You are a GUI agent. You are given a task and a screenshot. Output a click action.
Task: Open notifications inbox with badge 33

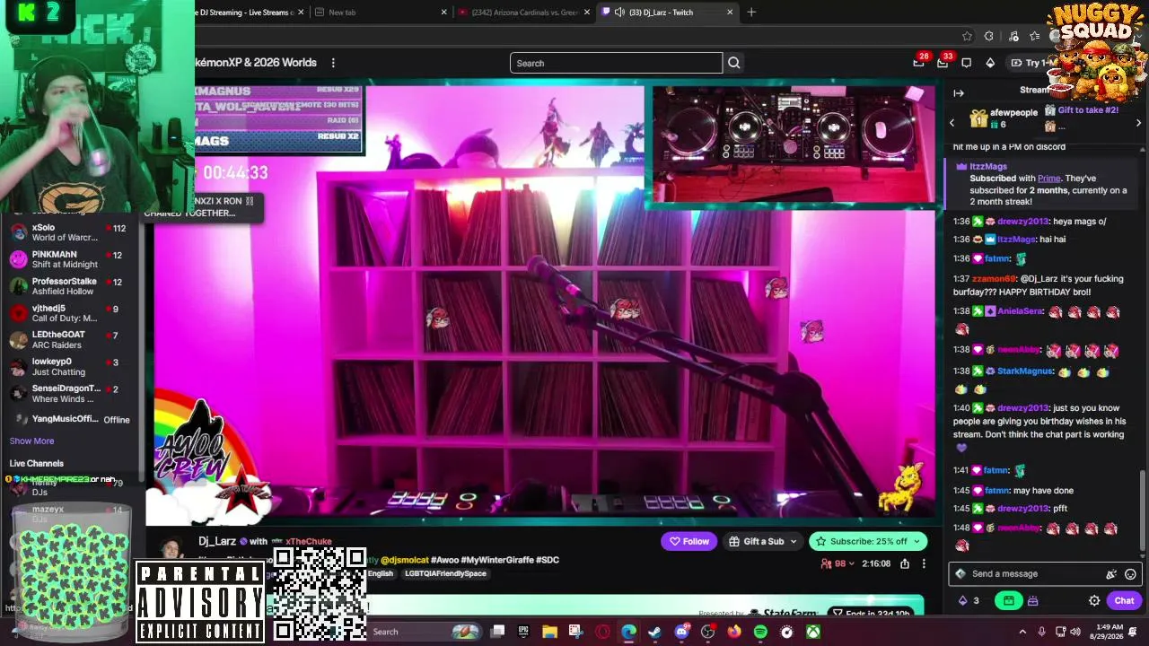(x=943, y=63)
